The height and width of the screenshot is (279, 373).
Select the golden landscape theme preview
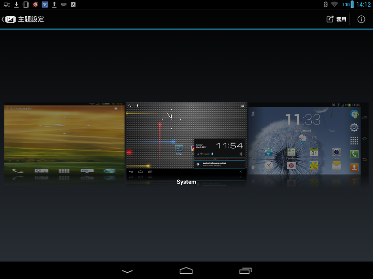[65, 139]
